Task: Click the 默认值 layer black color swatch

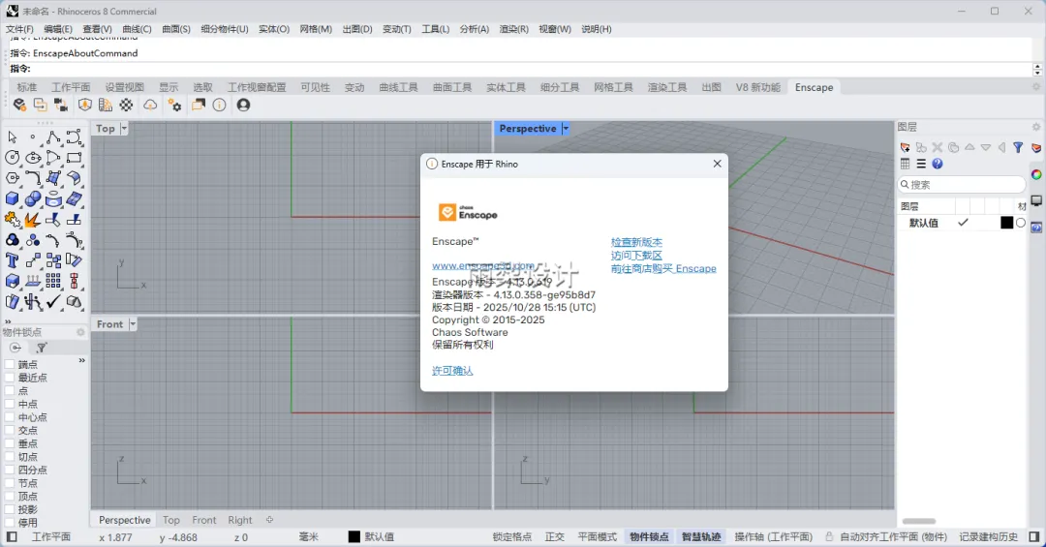Action: 1006,223
